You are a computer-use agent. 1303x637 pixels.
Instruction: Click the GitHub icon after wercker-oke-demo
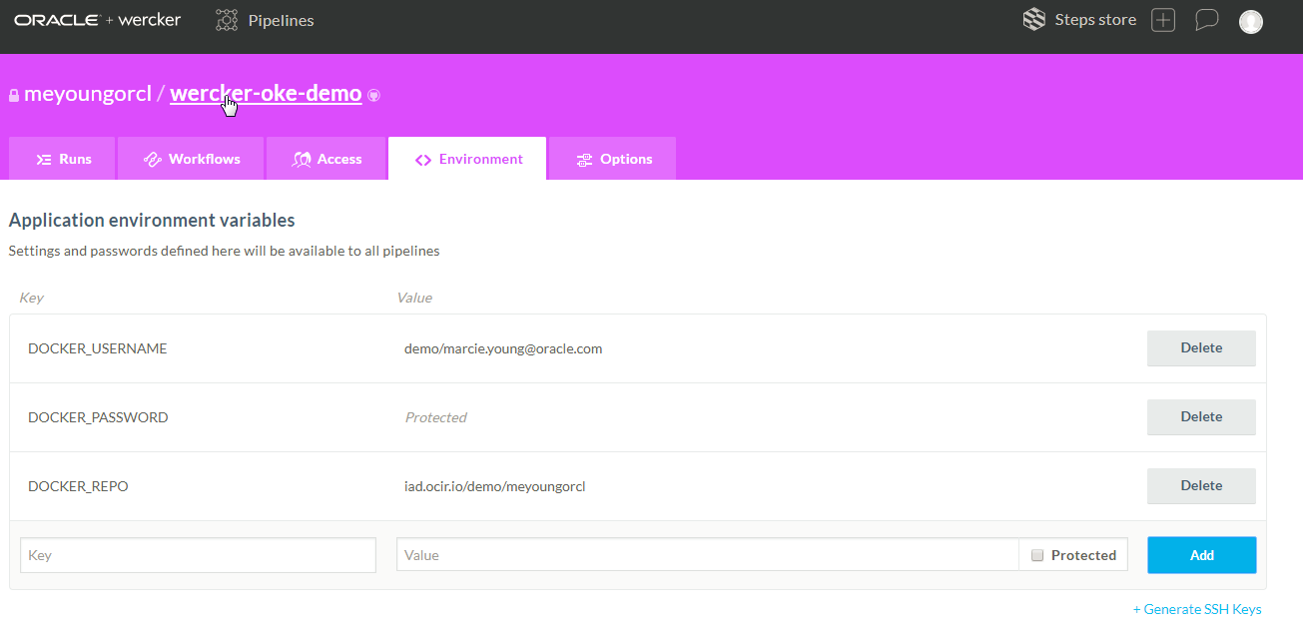373,96
